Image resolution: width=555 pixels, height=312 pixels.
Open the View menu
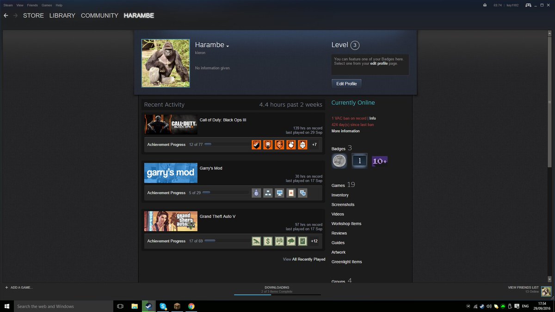click(x=20, y=5)
